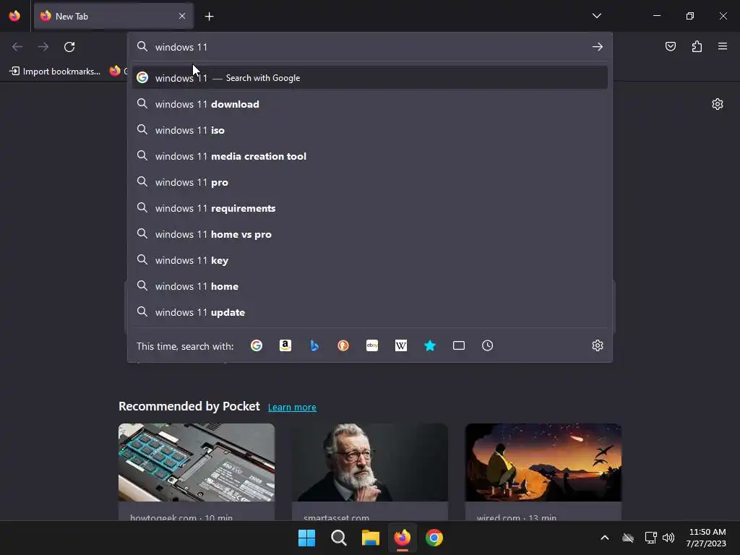Click the Firefox icon in taskbar

[402, 538]
